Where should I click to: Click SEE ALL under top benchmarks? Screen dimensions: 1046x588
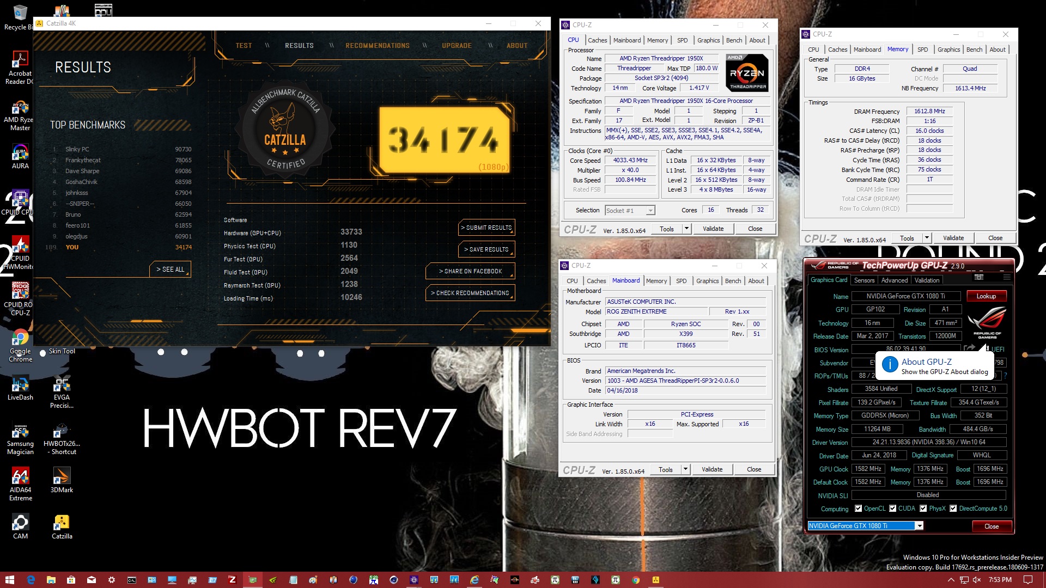click(x=170, y=269)
